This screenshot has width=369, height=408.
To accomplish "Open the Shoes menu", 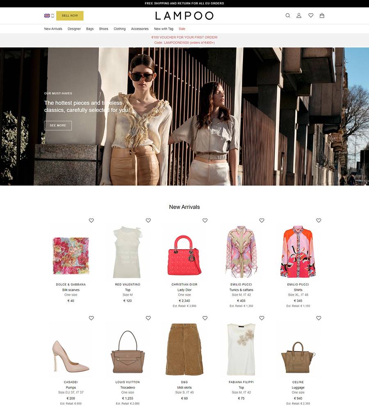I will click(x=104, y=29).
